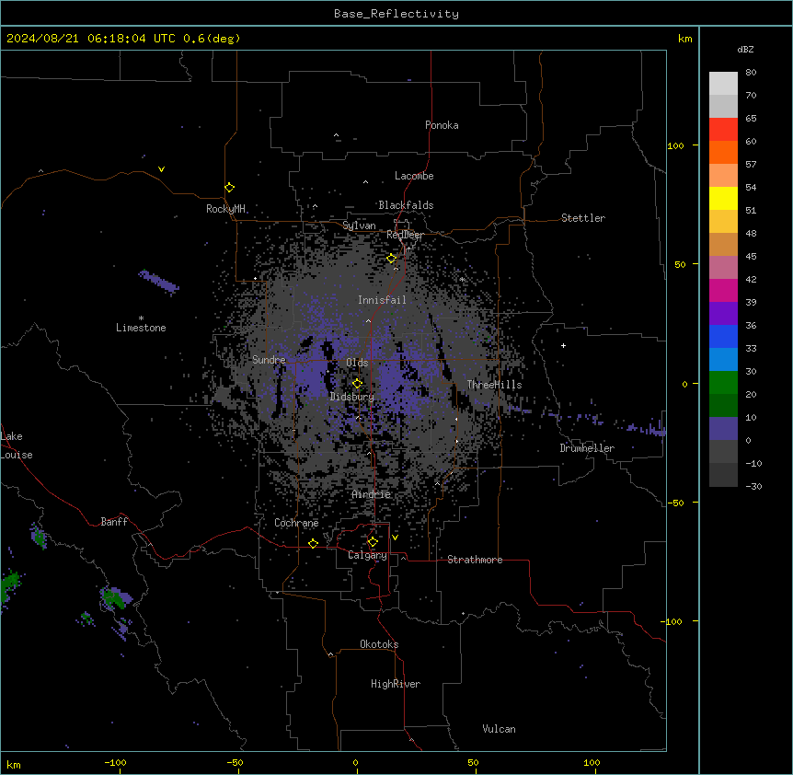
Task: Click the Stettler label
Action: pyautogui.click(x=583, y=218)
